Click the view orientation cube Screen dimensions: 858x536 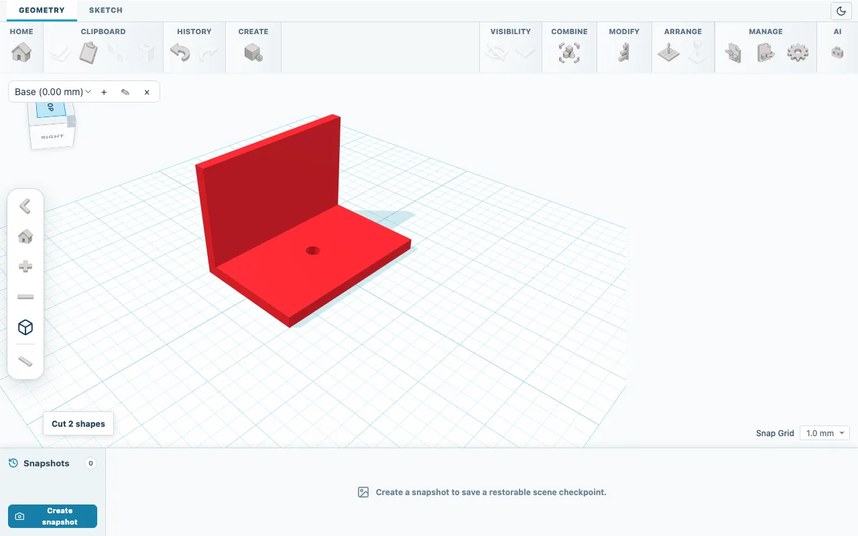(x=52, y=124)
